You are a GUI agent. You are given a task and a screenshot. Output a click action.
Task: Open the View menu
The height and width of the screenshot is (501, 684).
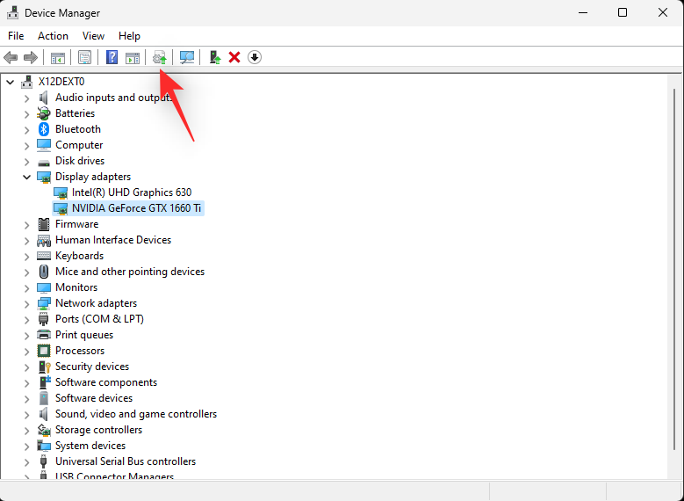[93, 36]
